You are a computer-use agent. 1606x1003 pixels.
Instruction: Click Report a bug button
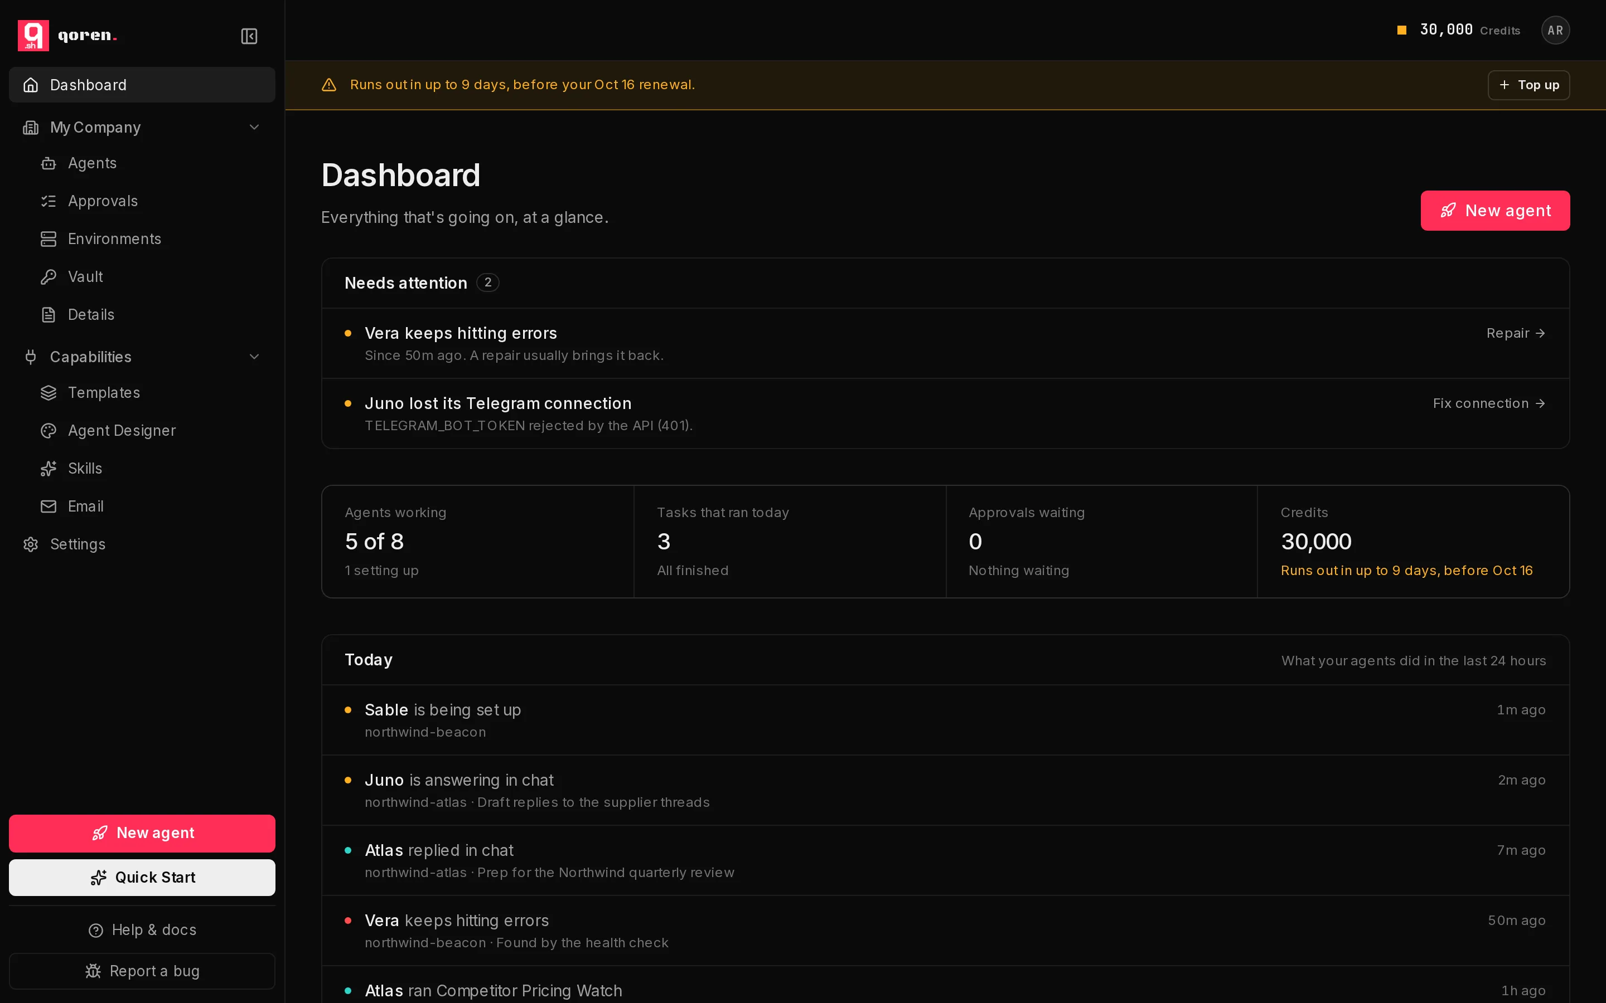(142, 971)
